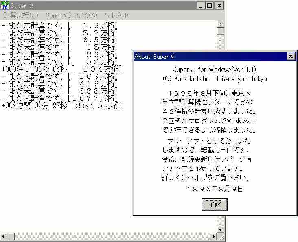The height and width of the screenshot is (242, 298).
Task: Close the About Super π dialog
Action: [x=291, y=57]
